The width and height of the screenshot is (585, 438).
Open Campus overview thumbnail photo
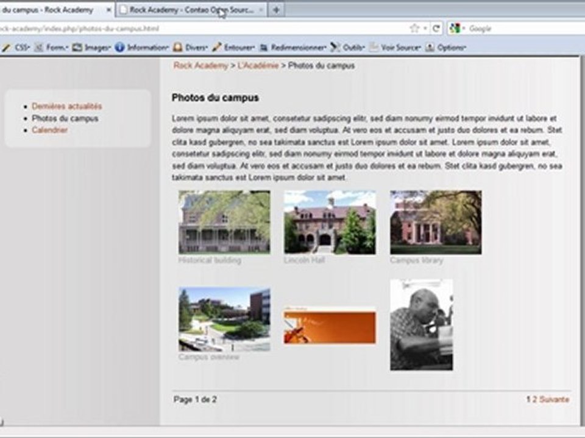pyautogui.click(x=224, y=319)
